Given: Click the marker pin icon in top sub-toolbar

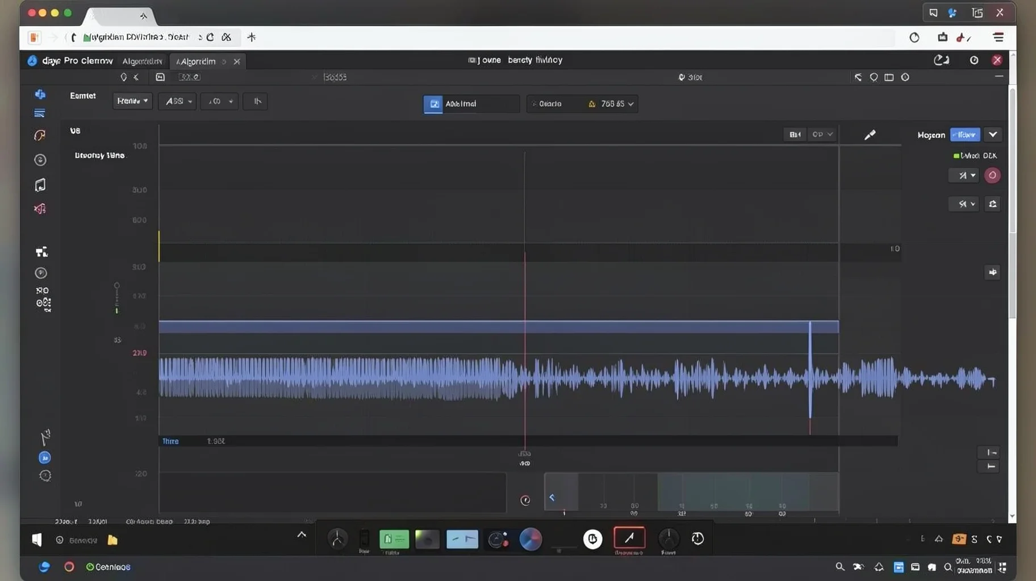Looking at the screenshot, I should tap(123, 77).
